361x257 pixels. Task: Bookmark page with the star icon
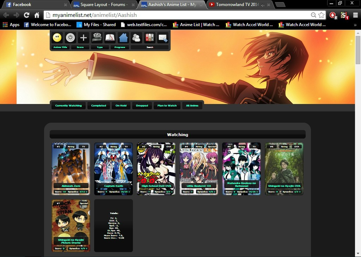click(x=321, y=15)
